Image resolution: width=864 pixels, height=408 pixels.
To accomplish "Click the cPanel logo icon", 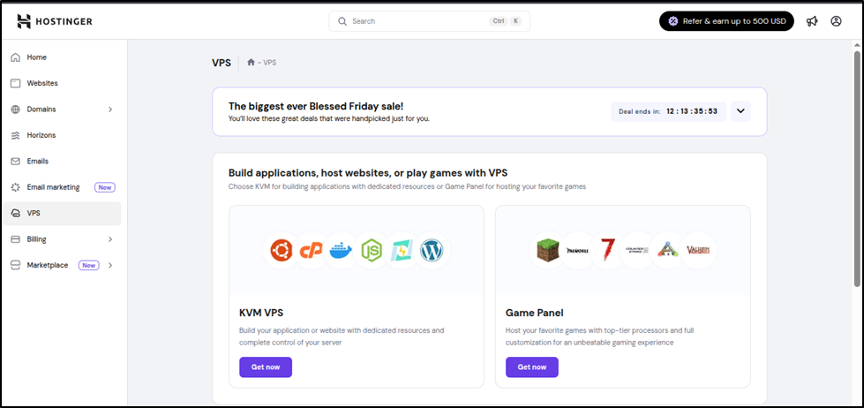I will 311,250.
